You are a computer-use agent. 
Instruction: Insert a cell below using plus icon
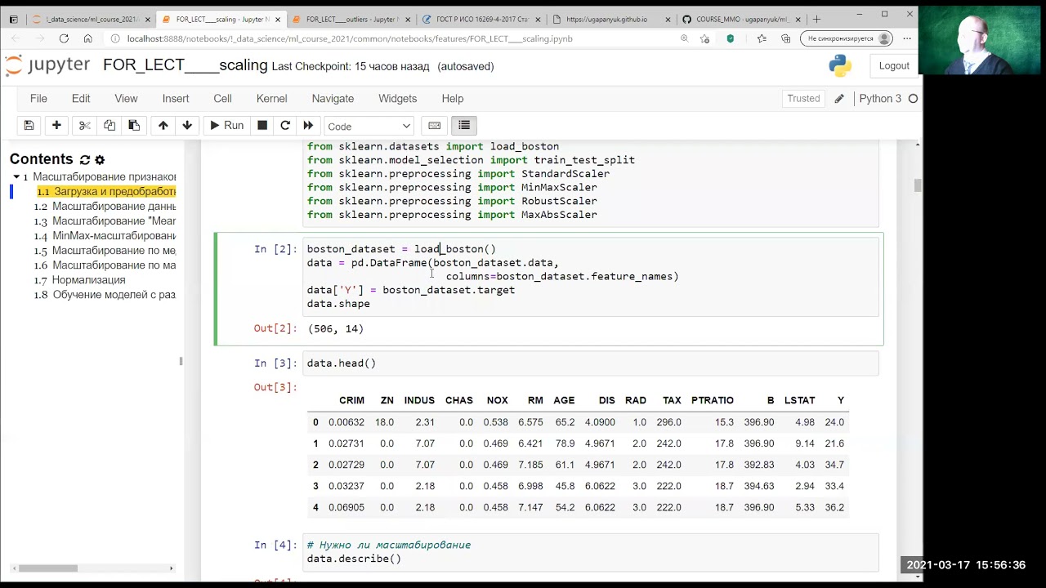pos(56,126)
